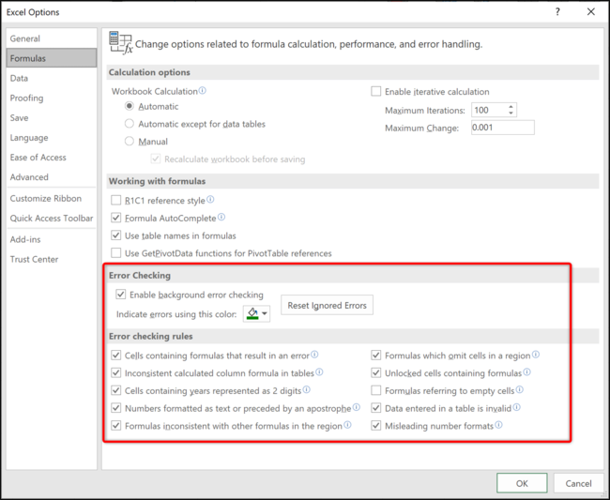Screen dimensions: 610x500
Task: Open the error indicator color dropdown arrow
Action: (x=265, y=313)
